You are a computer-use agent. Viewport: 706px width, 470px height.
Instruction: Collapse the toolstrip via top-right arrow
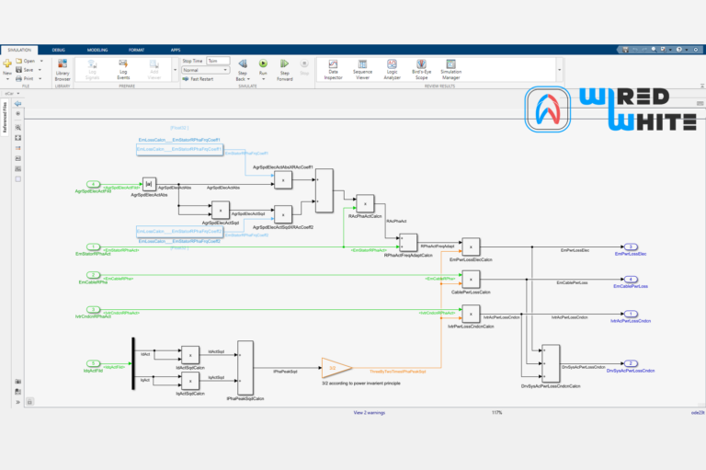point(702,86)
